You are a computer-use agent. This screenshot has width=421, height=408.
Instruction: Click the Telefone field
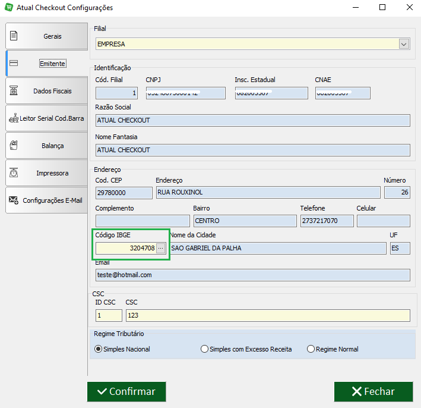coord(327,221)
